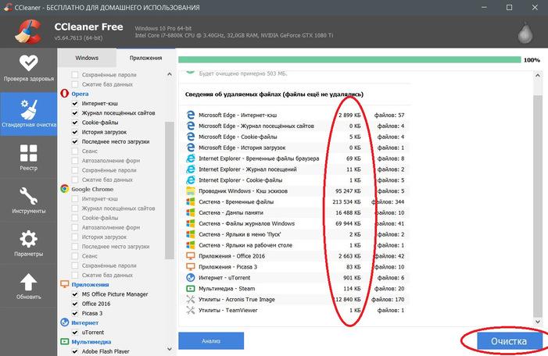Uncheck Opera Интернет-кэш checkbox
The image size is (548, 356).
click(75, 103)
